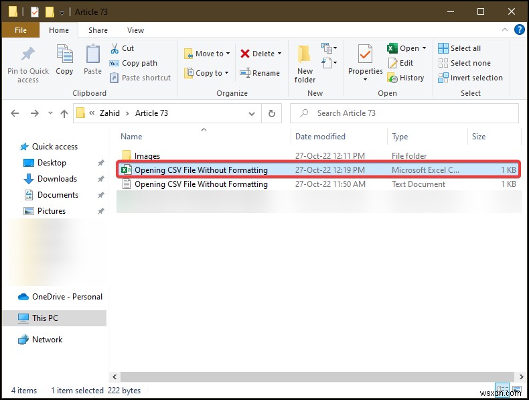This screenshot has height=400, width=529.
Task: Select the Excel CSV file row
Action: tap(318, 170)
